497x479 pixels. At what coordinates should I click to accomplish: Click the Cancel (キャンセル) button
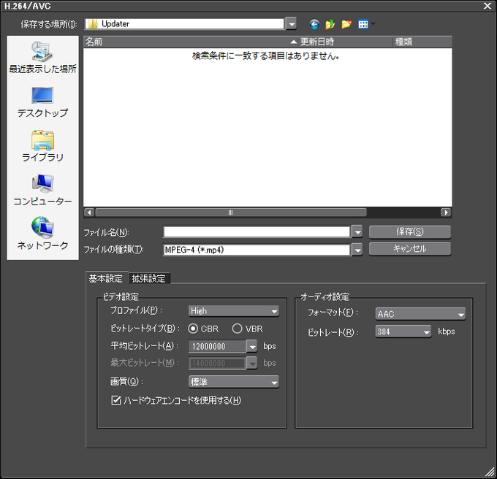point(410,248)
